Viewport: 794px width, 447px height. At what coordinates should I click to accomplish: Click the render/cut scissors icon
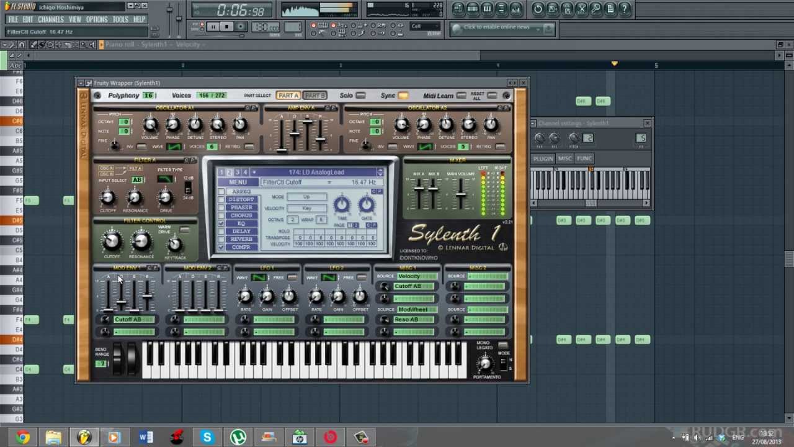click(582, 9)
